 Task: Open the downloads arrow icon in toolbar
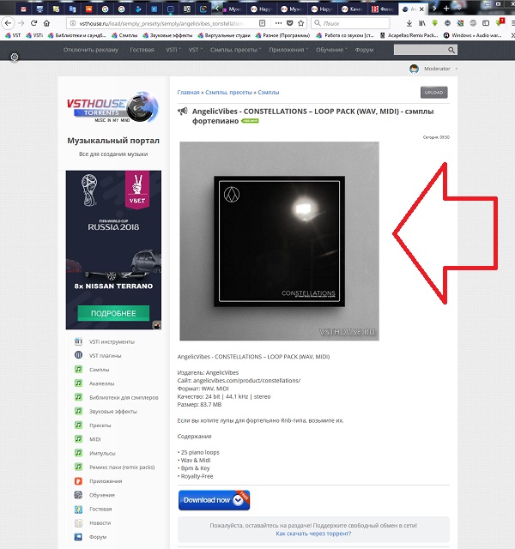click(x=409, y=23)
